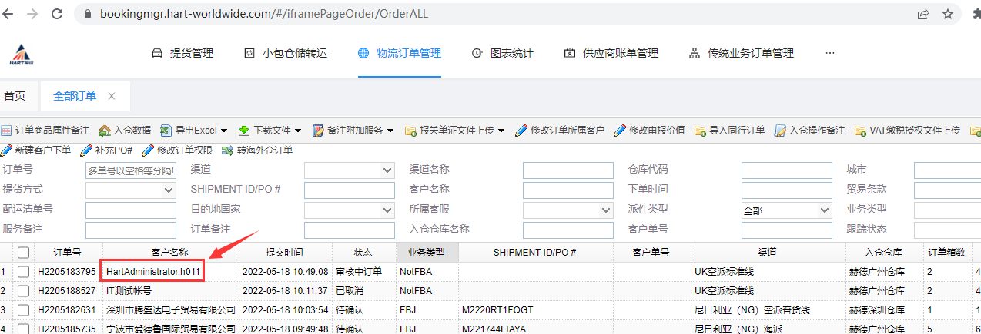Reload the page with browser refresh icon
This screenshot has height=334, width=981.
[x=56, y=14]
